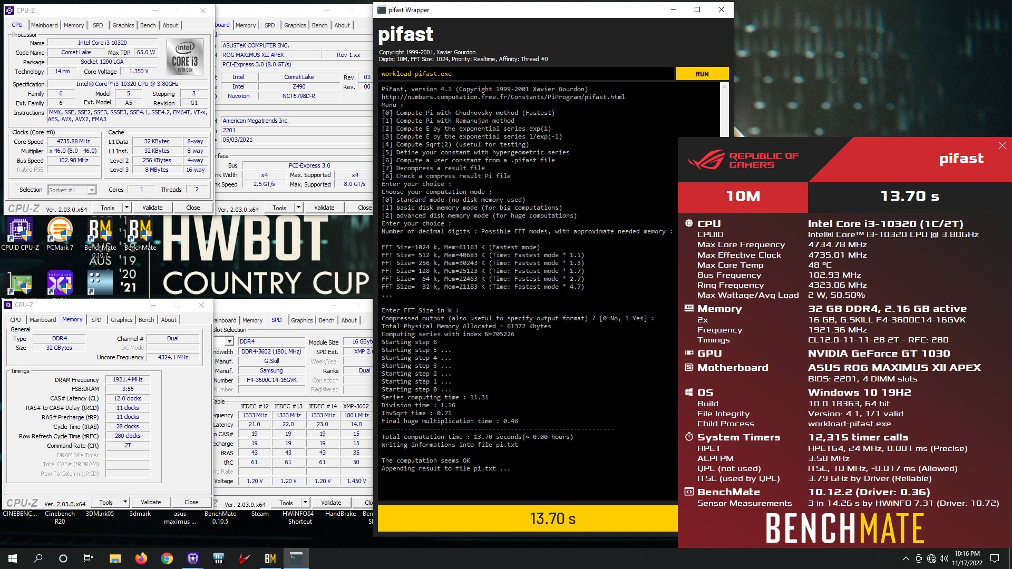1012x569 pixels.
Task: Open the HWiNFO taskbar icon
Action: (218, 558)
